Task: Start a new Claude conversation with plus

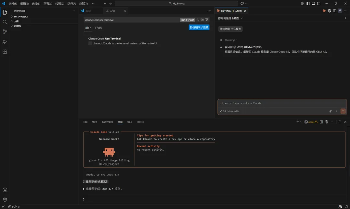Action: 345,18
